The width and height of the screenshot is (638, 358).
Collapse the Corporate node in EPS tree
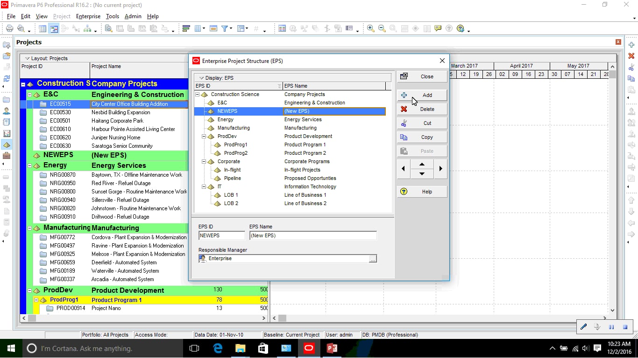[x=204, y=162]
